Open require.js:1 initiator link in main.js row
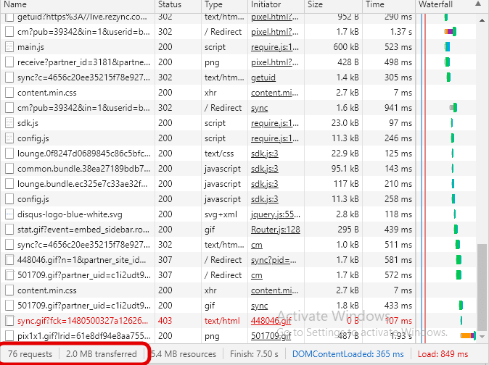 275,47
